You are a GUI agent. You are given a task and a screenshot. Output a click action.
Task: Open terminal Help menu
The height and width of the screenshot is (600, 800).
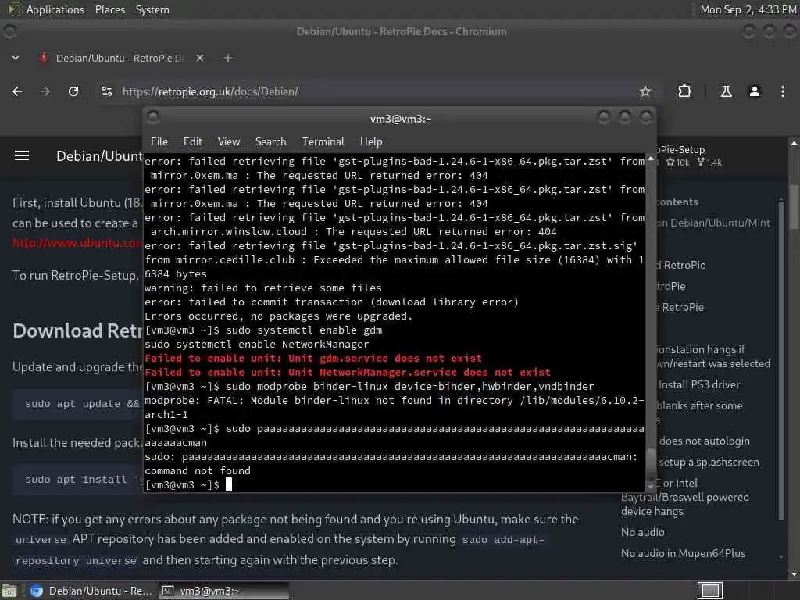click(x=371, y=142)
